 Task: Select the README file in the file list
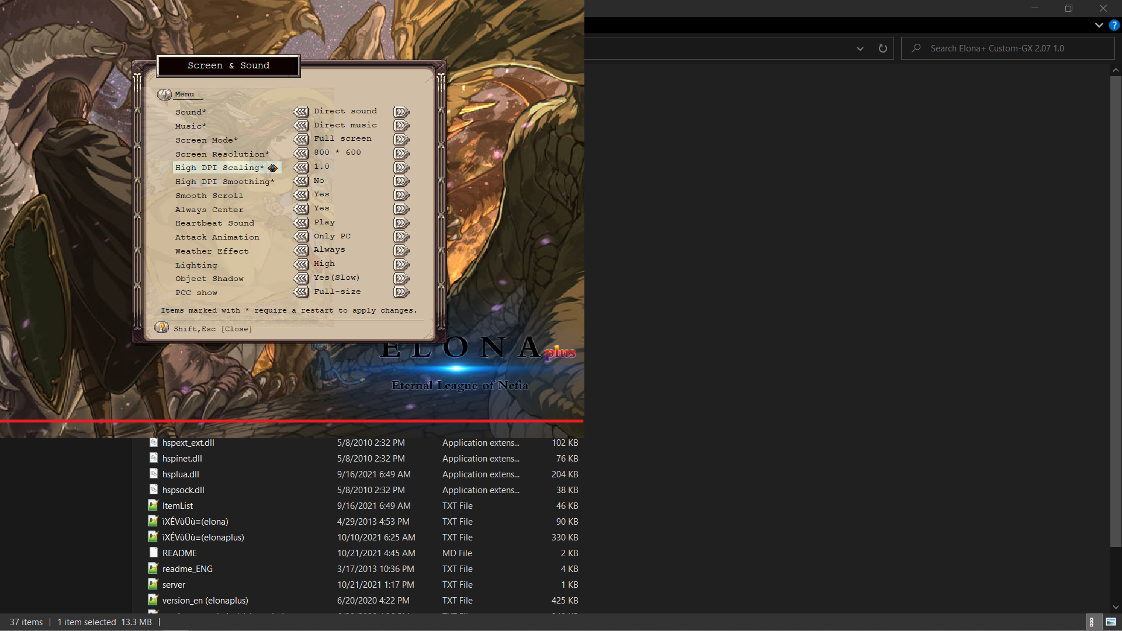click(179, 553)
